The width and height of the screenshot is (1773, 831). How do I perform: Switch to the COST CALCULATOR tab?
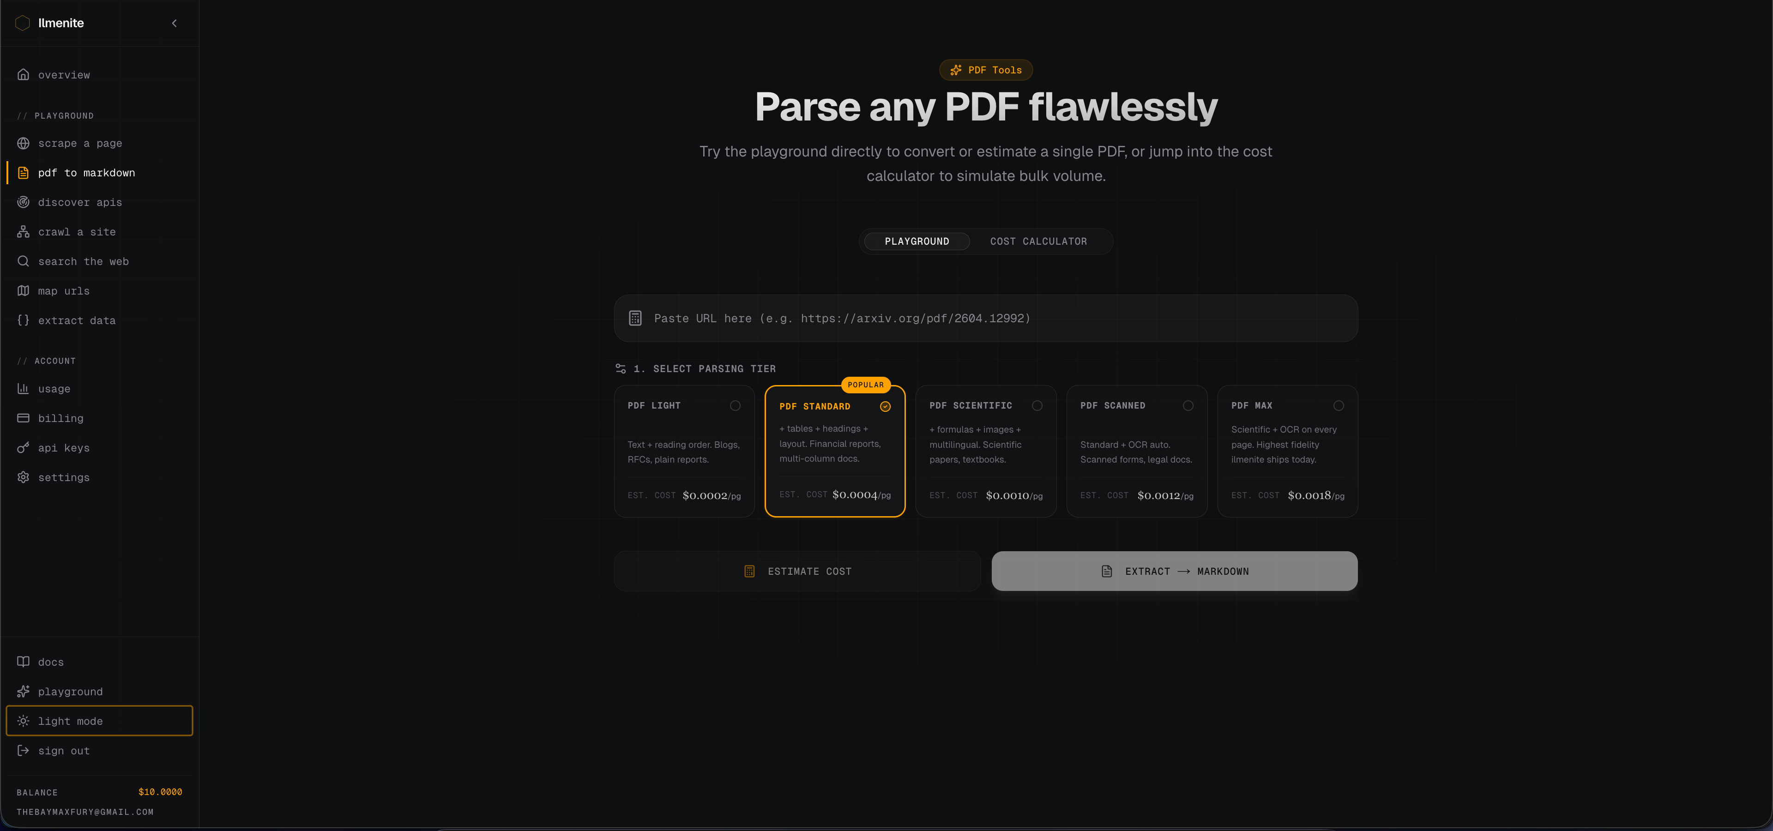pos(1038,241)
